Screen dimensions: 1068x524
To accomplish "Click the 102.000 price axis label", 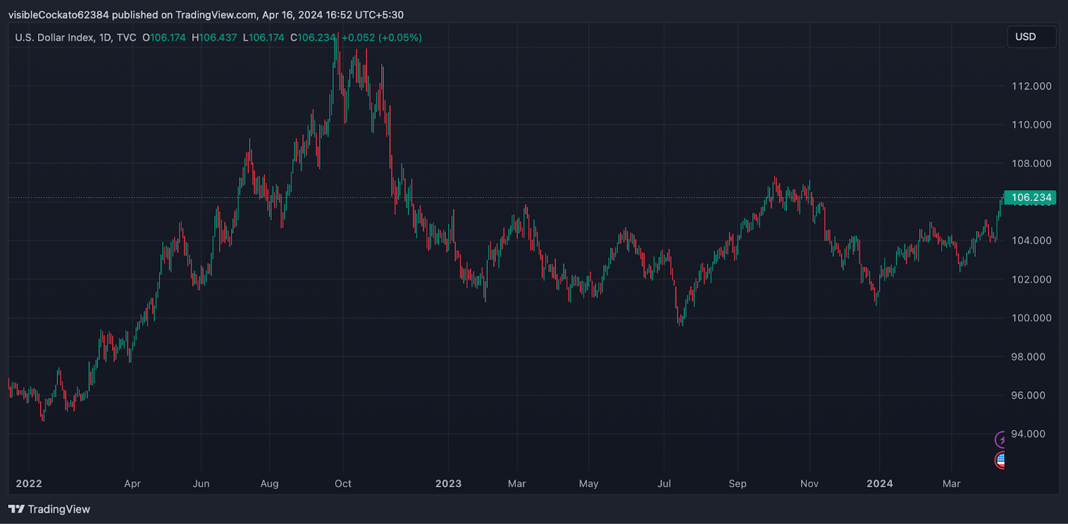I will click(x=1031, y=279).
